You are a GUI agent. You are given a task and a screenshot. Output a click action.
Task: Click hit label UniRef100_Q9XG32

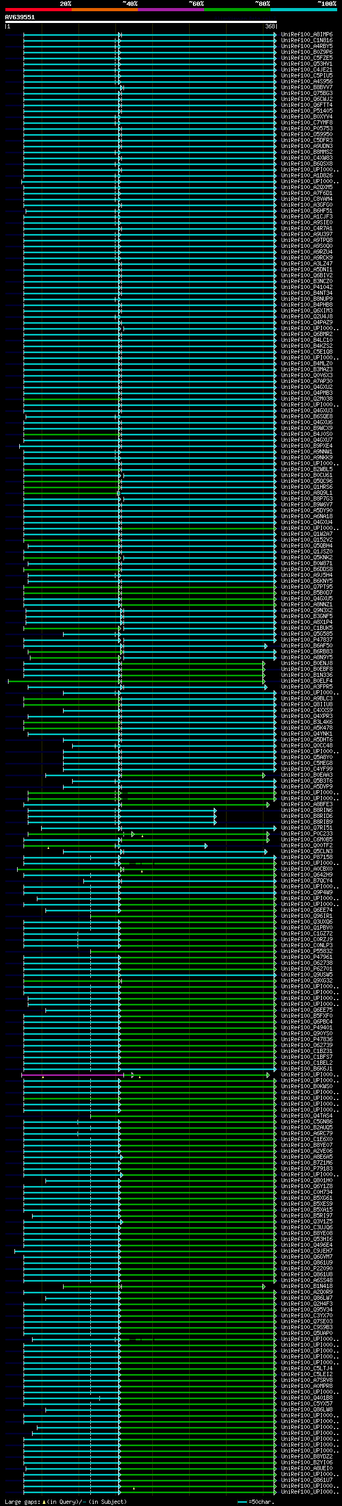(x=307, y=980)
